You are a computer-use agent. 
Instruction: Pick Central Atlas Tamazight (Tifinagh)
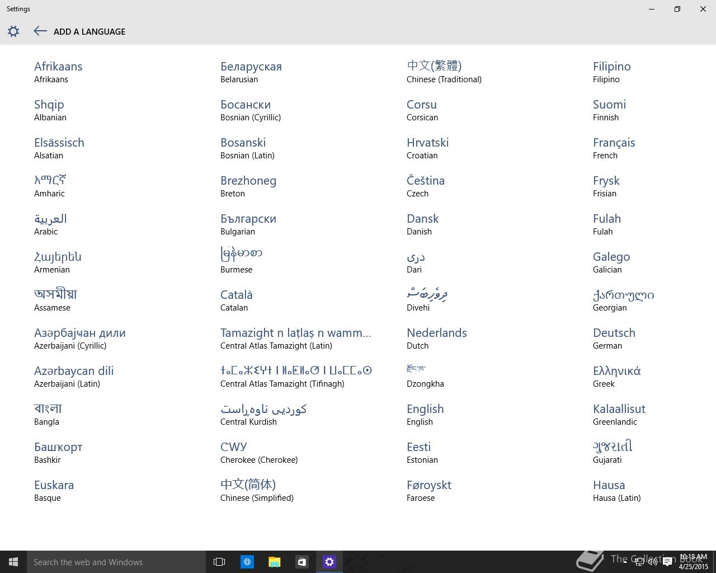(296, 377)
